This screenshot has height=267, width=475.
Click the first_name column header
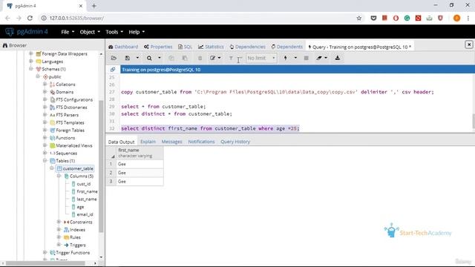[140, 153]
